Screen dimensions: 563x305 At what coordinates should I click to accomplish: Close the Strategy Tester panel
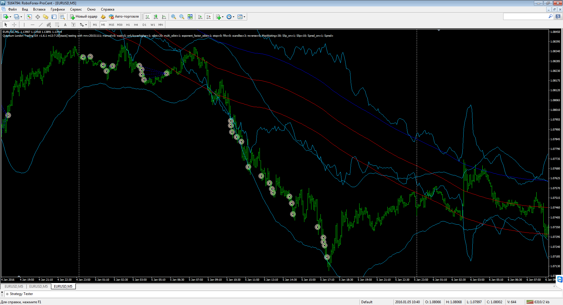coord(2,292)
